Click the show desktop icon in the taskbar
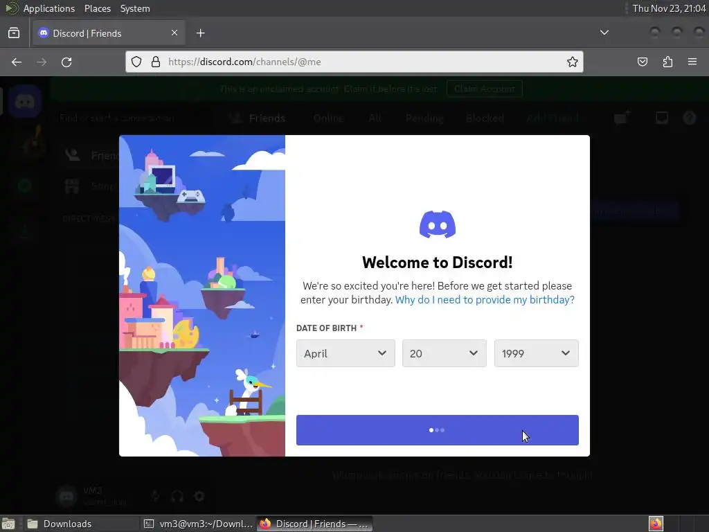This screenshot has width=709, height=532. (8, 524)
